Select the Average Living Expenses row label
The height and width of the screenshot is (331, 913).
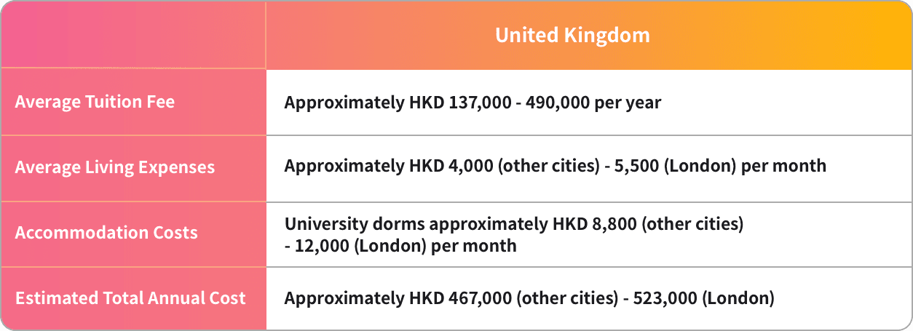(115, 167)
